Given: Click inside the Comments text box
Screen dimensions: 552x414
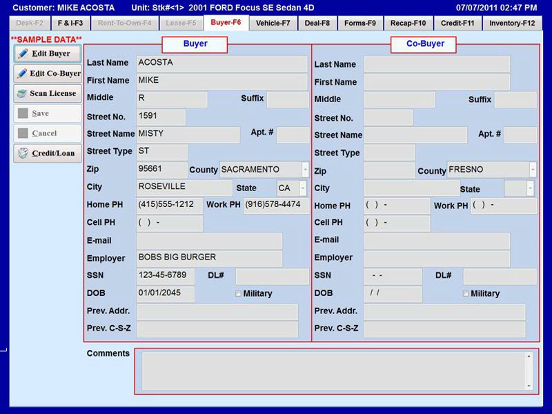Looking at the screenshot, I should coord(336,373).
